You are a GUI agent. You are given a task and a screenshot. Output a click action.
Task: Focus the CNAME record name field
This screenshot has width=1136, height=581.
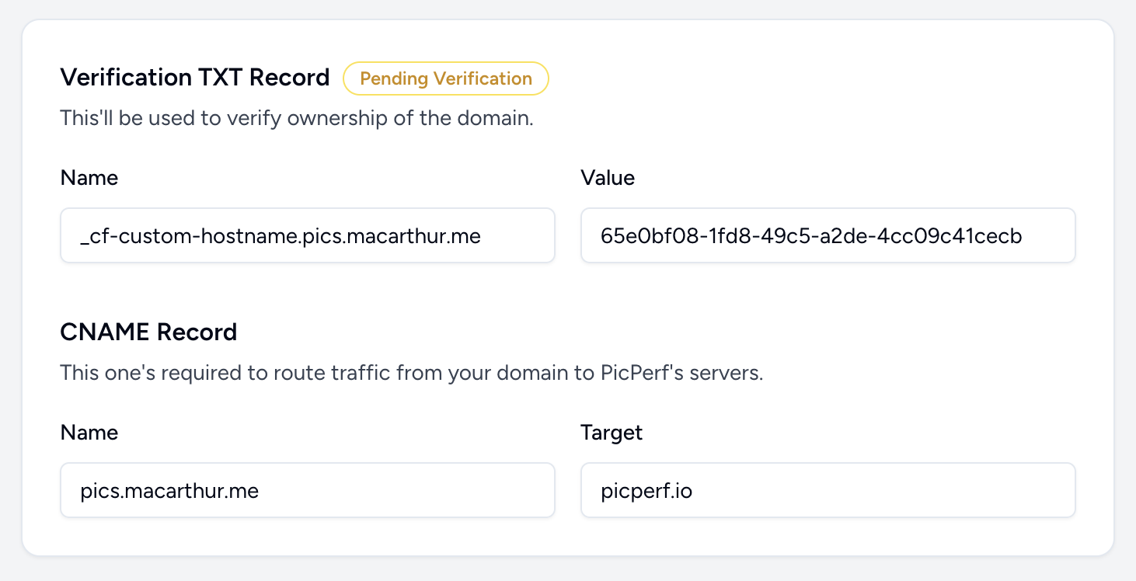[307, 490]
